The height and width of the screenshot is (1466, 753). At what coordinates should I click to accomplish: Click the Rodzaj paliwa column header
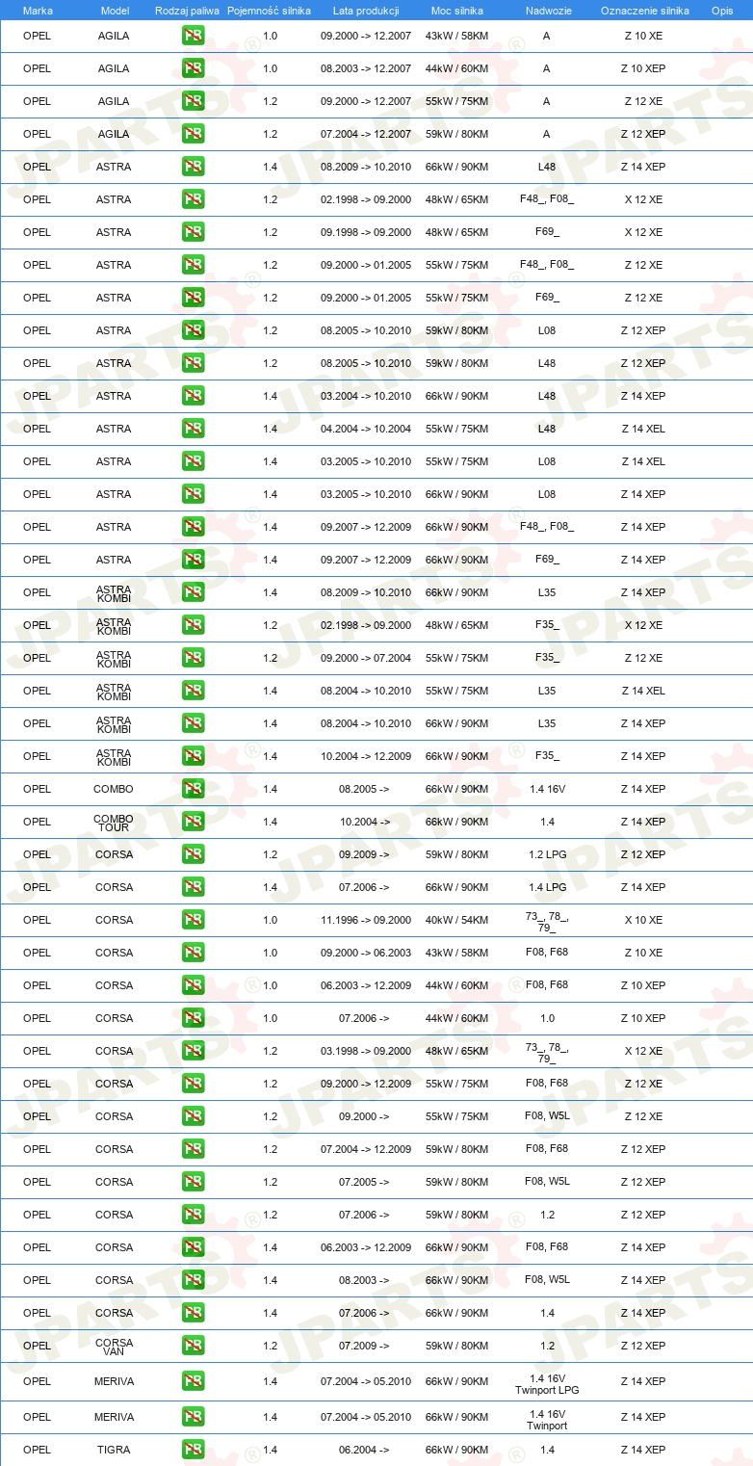click(x=187, y=10)
